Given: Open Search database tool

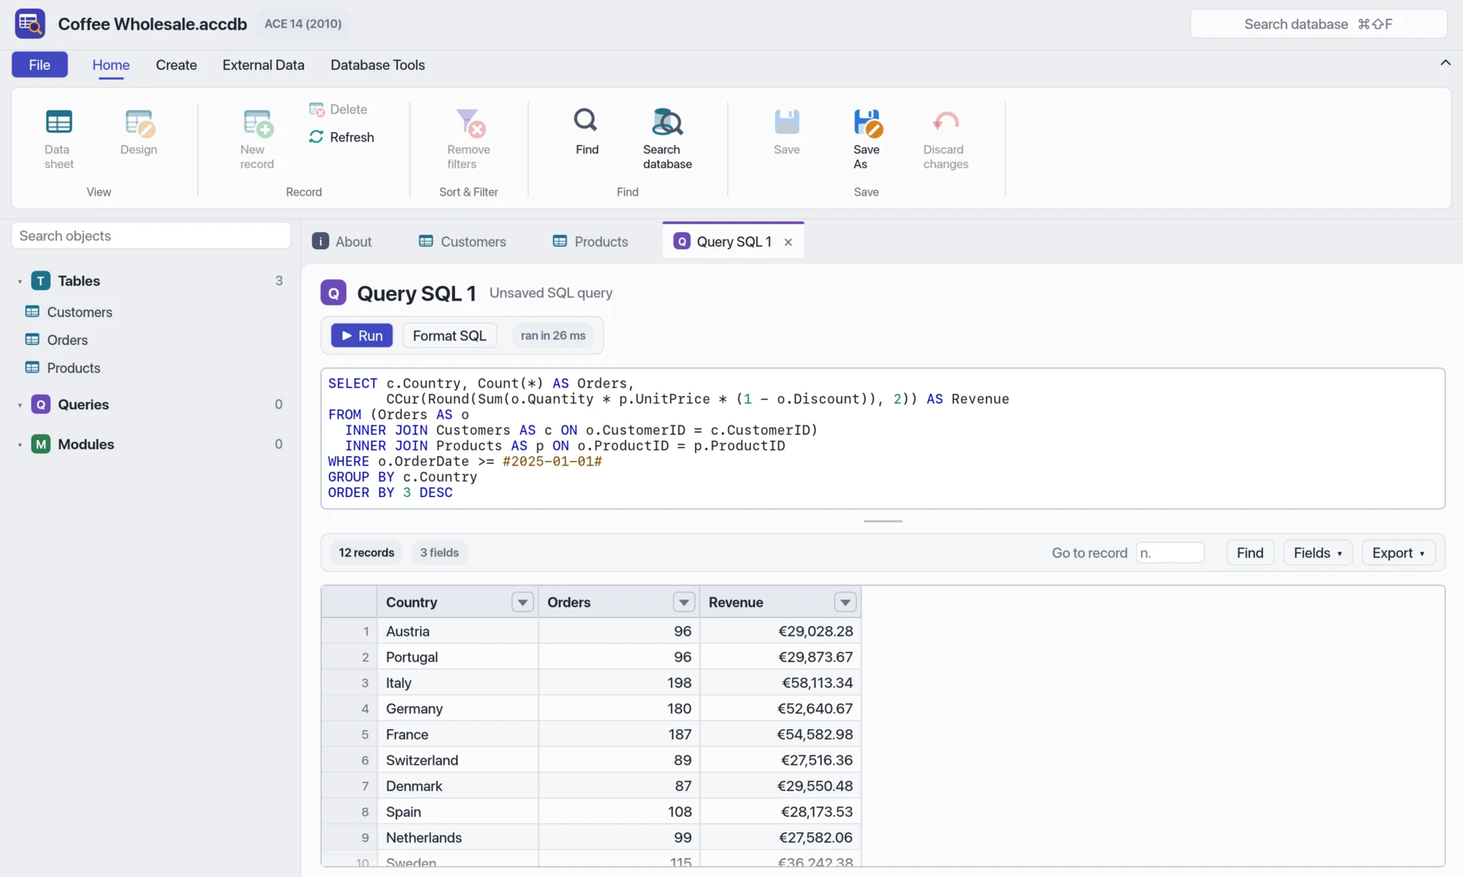Looking at the screenshot, I should pos(667,138).
